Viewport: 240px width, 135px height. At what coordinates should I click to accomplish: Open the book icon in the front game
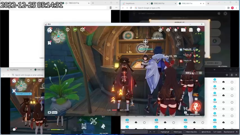(183, 30)
